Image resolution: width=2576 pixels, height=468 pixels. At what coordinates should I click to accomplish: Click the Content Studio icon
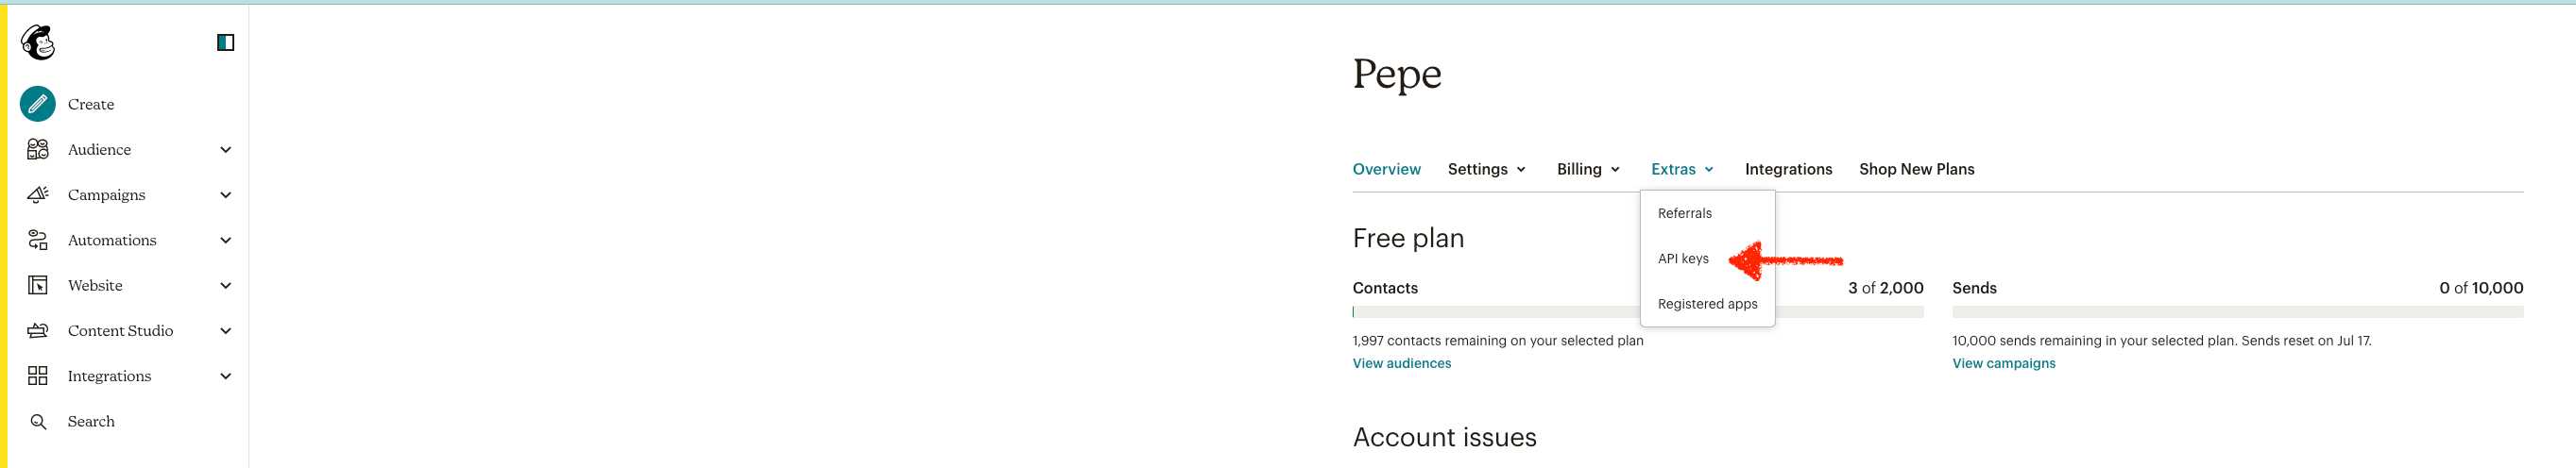coord(38,331)
